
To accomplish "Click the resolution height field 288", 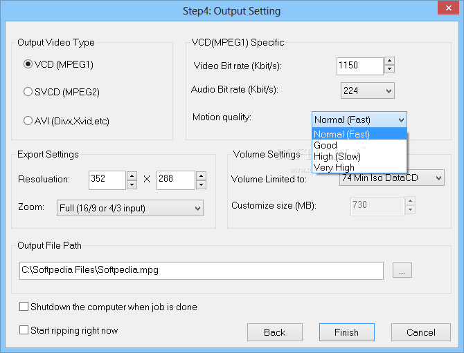I will pos(175,180).
